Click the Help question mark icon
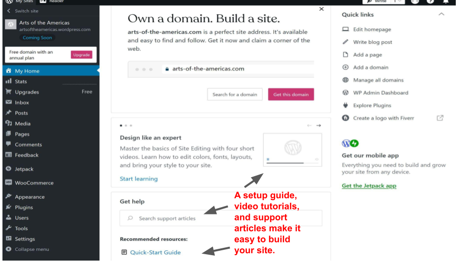This screenshot has height=265, width=472. point(431,1)
